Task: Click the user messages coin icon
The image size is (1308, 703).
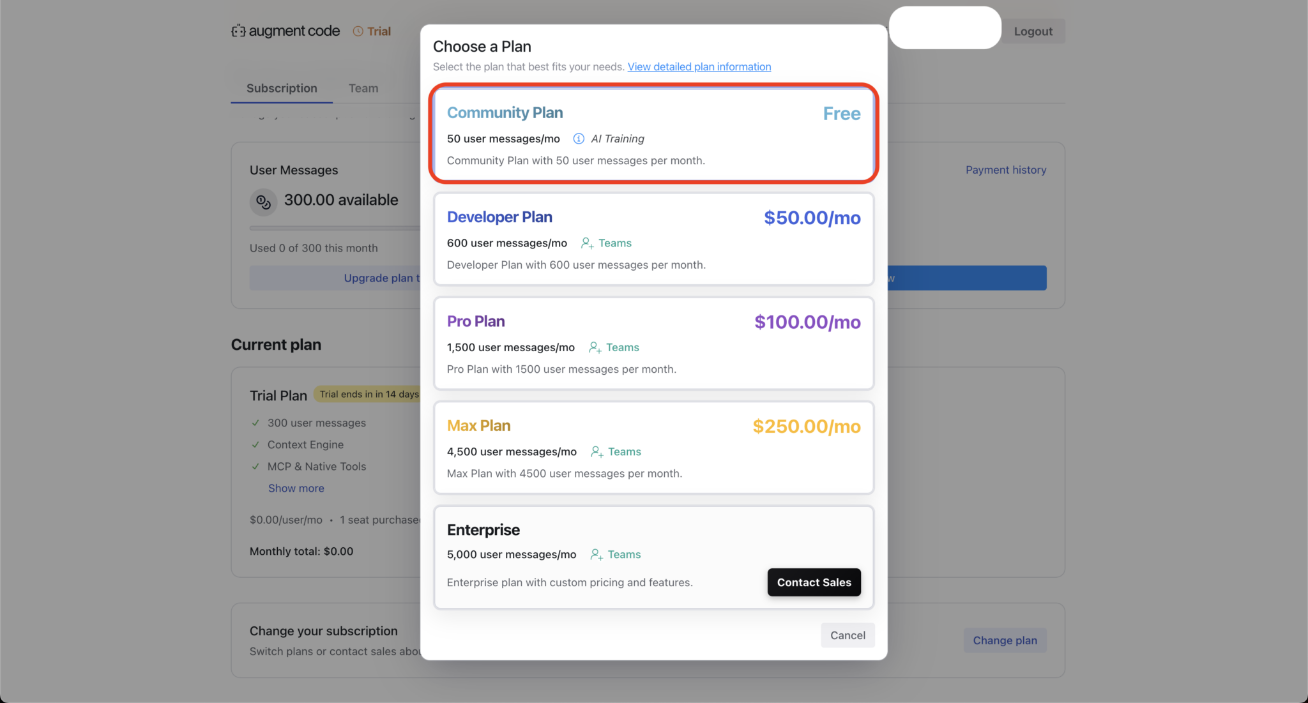Action: (x=263, y=202)
